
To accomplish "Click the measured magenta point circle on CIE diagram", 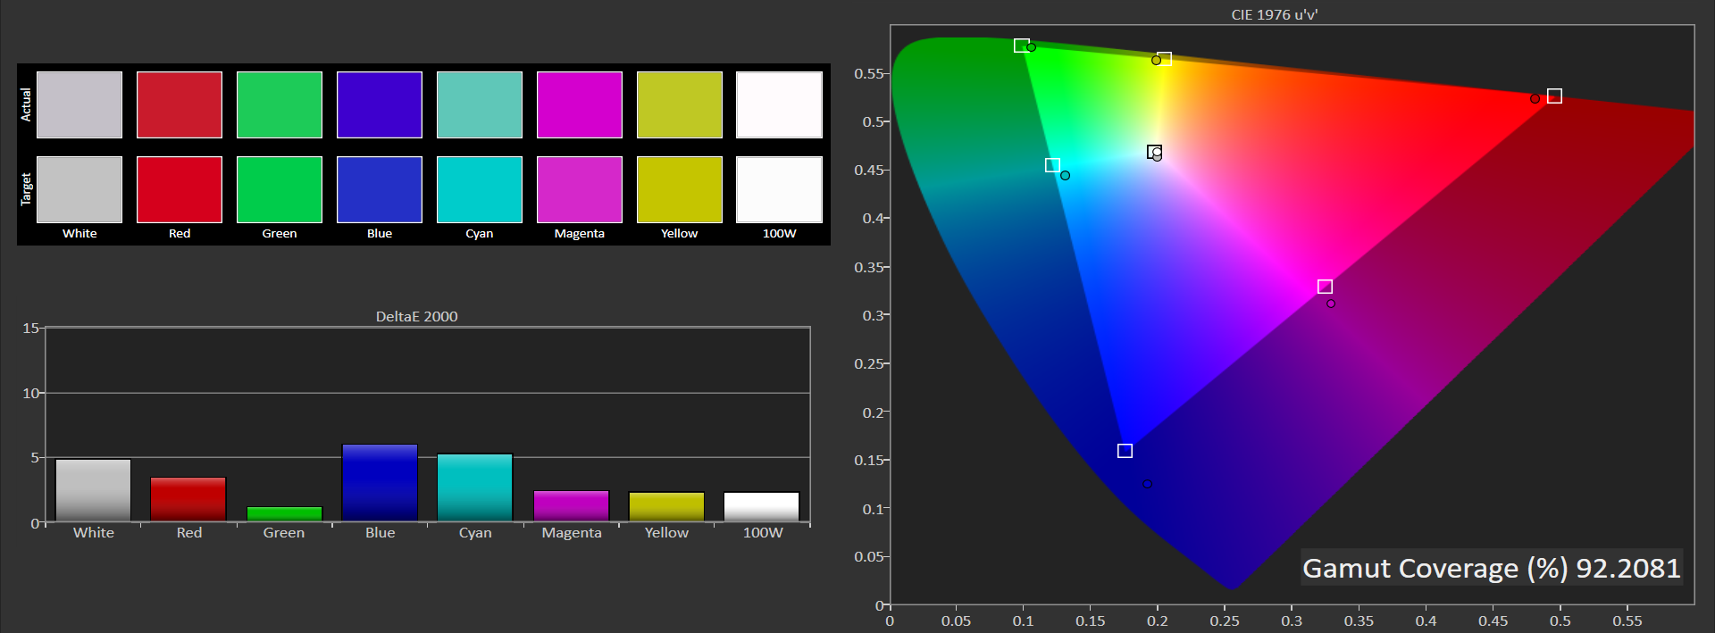I will 1331,304.
